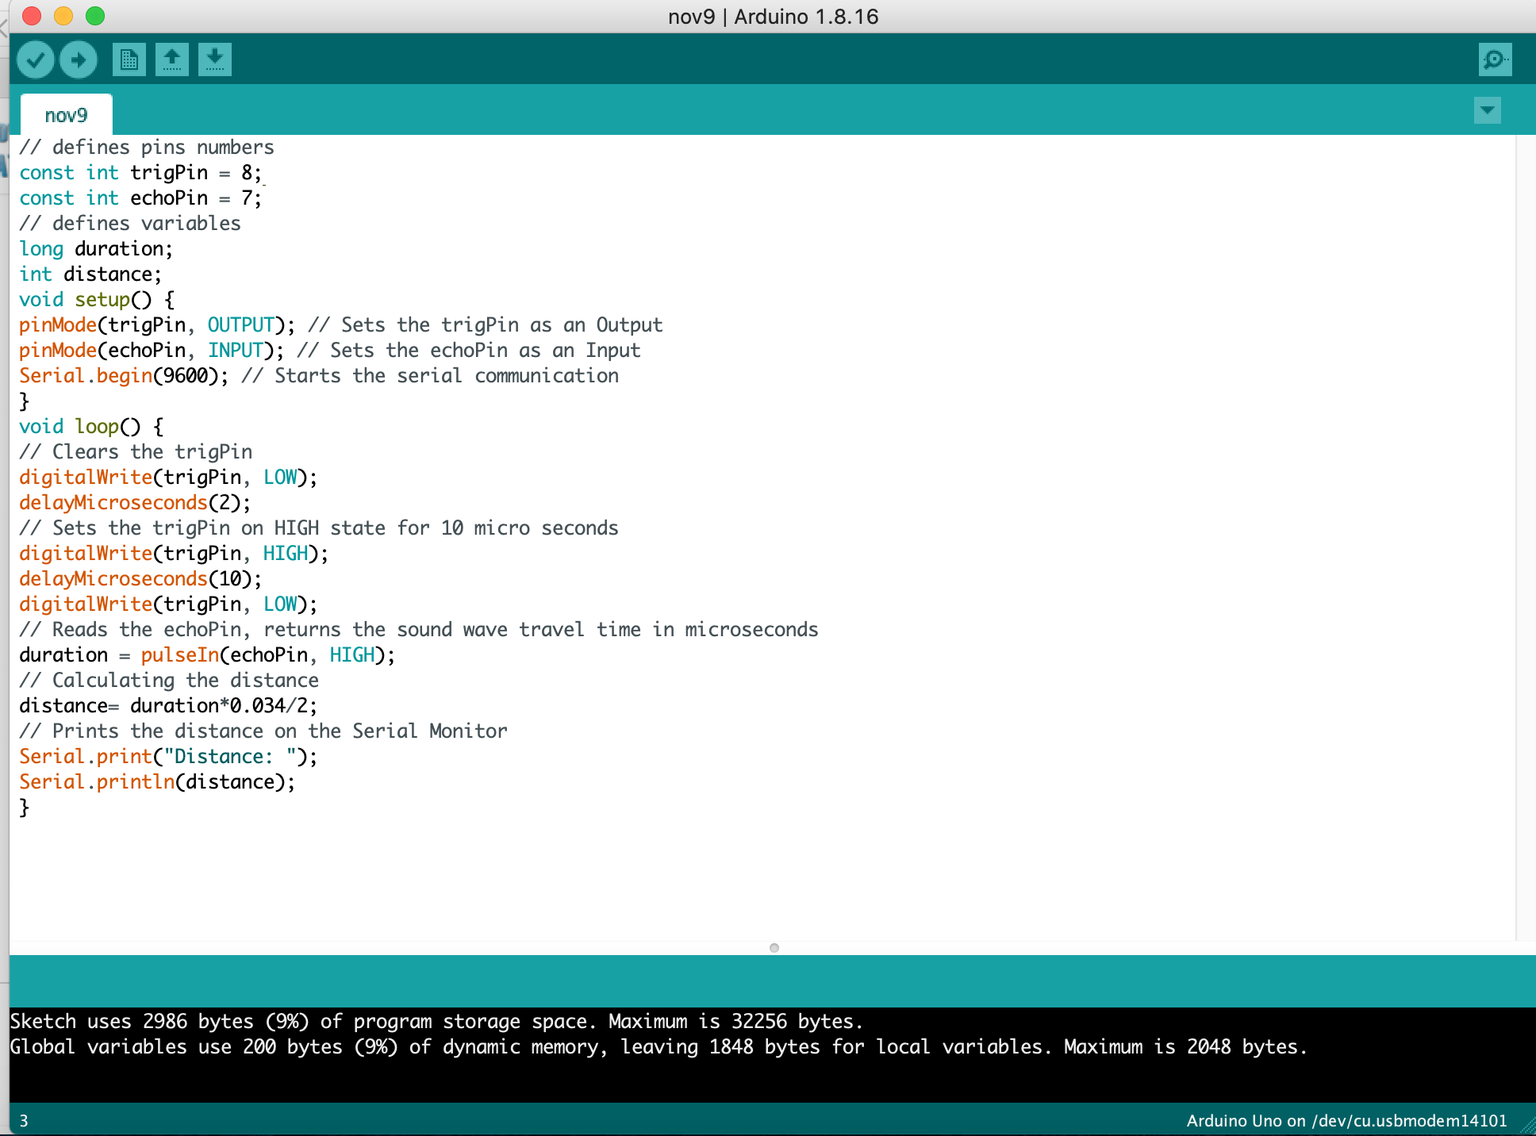Click the console divider handle dot

click(774, 947)
